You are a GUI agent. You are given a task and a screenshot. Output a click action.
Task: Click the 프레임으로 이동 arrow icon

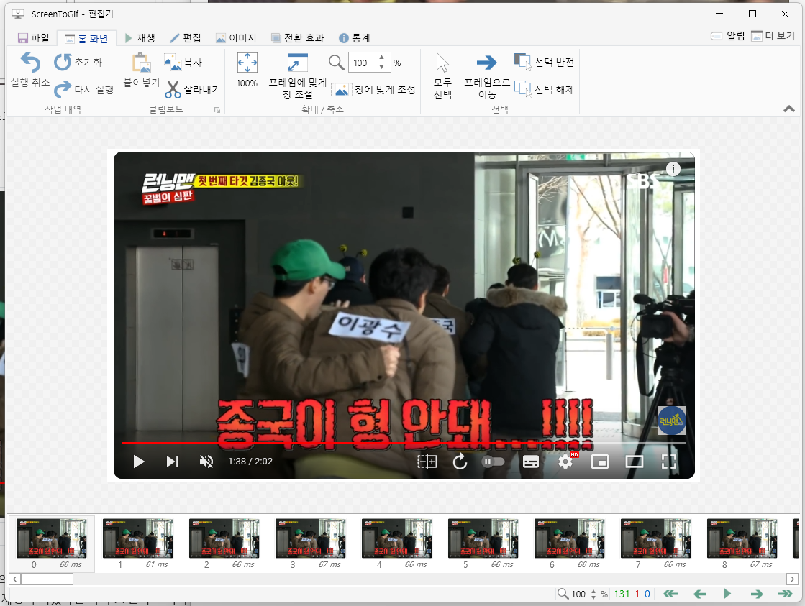[487, 63]
